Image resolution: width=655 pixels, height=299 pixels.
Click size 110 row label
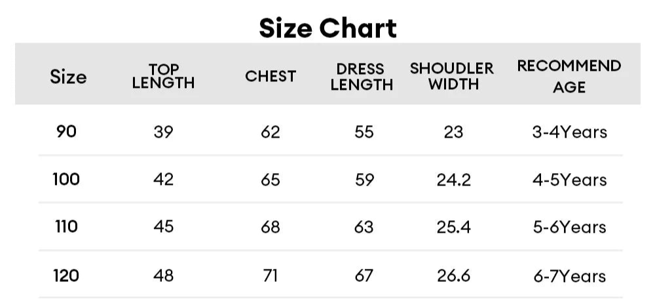(66, 227)
